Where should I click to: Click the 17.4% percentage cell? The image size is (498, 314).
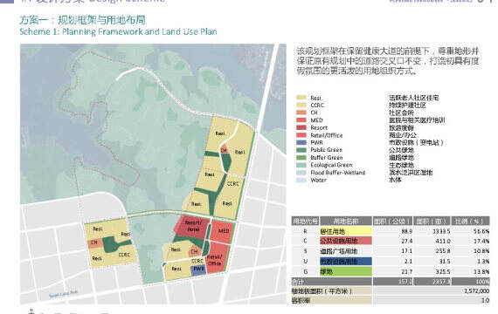point(481,241)
